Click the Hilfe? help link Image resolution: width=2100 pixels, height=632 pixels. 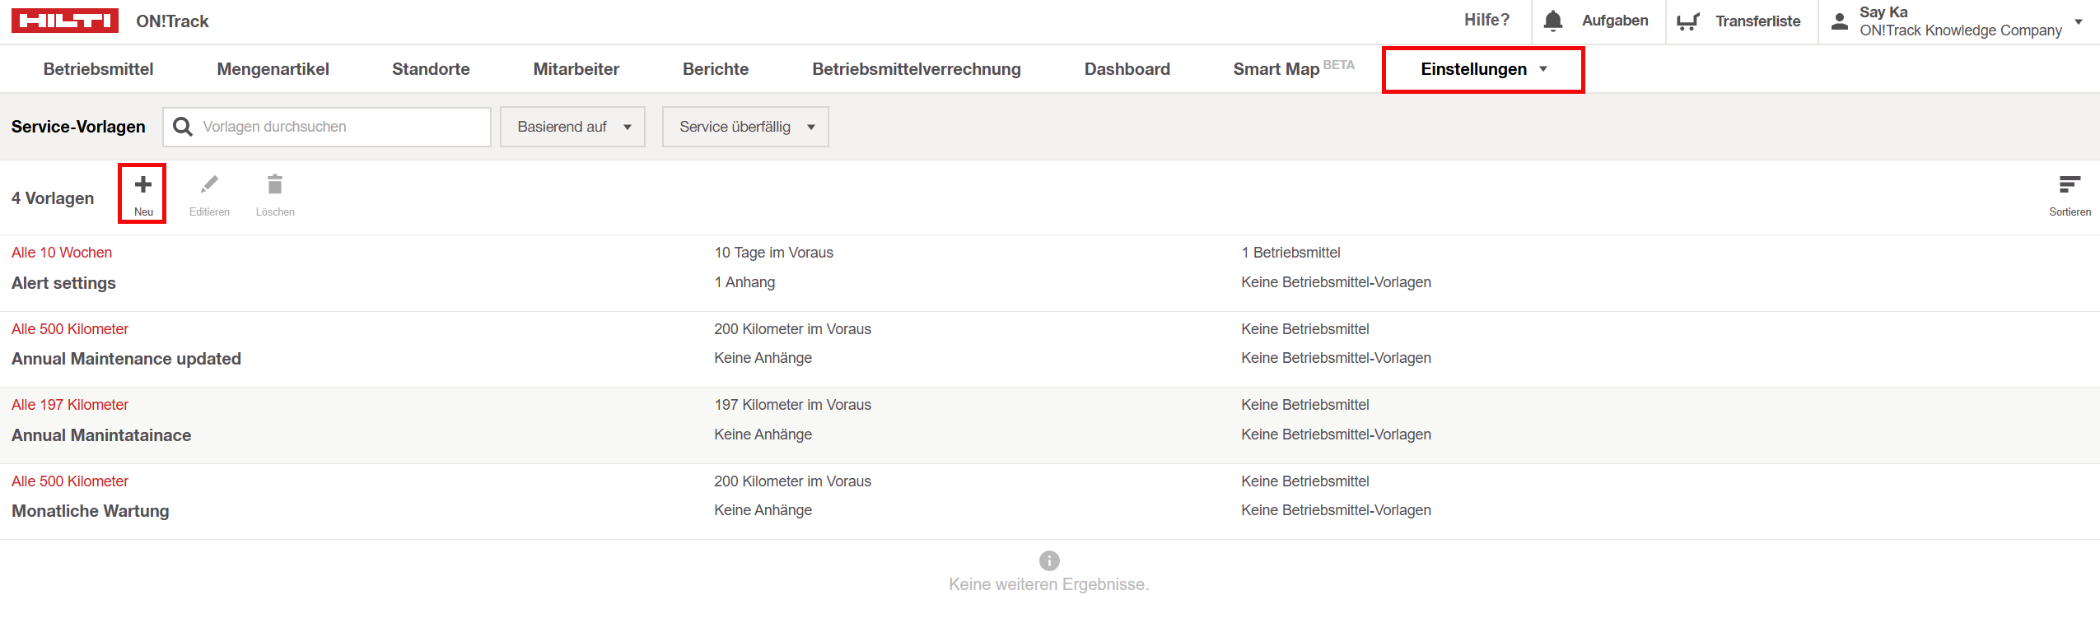coord(1486,21)
